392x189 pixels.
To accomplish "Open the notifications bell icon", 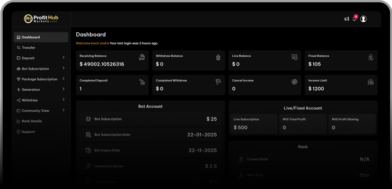I will click(x=355, y=19).
